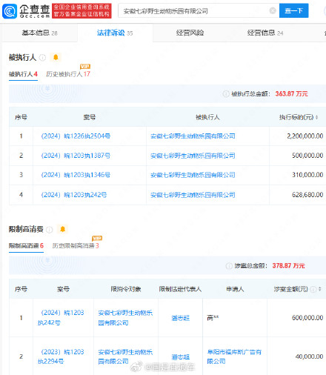Click the bell alert icon beside 被执行人
Image resolution: width=326 pixels, height=375 pixels.
pyautogui.click(x=56, y=57)
